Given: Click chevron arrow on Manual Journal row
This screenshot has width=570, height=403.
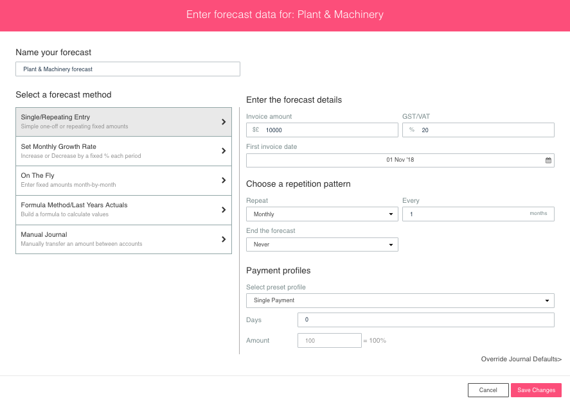Looking at the screenshot, I should pos(224,239).
